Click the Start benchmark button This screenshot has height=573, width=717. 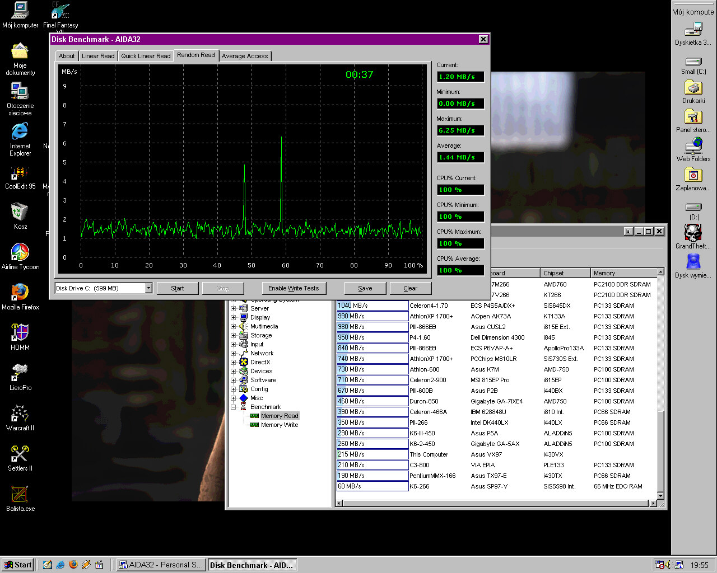(x=178, y=288)
